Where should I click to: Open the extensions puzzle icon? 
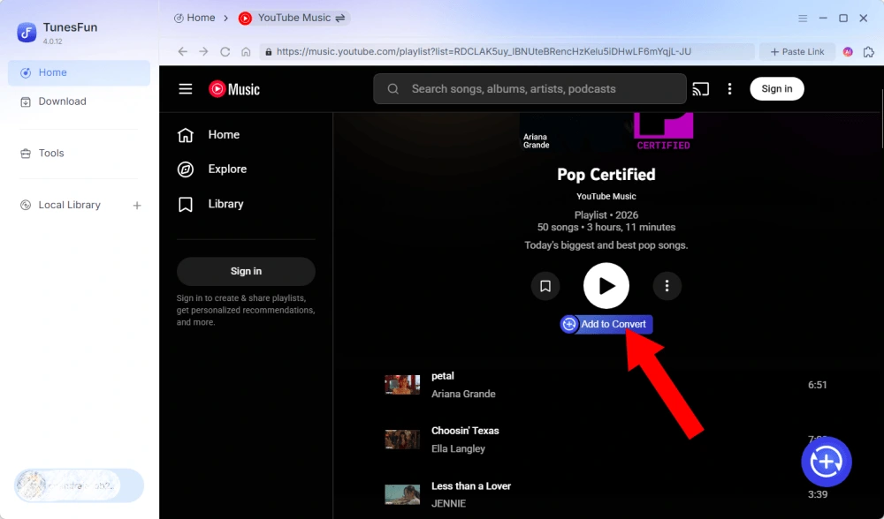tap(869, 52)
